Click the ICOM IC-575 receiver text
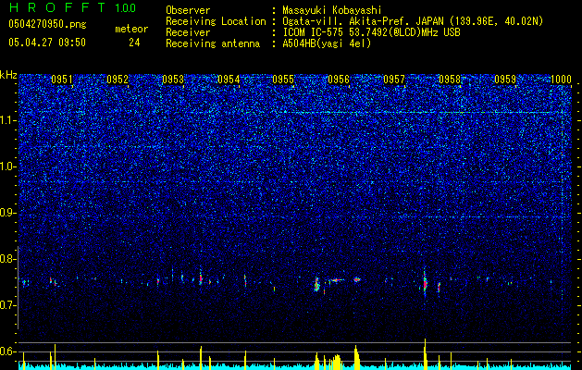 tap(371, 32)
